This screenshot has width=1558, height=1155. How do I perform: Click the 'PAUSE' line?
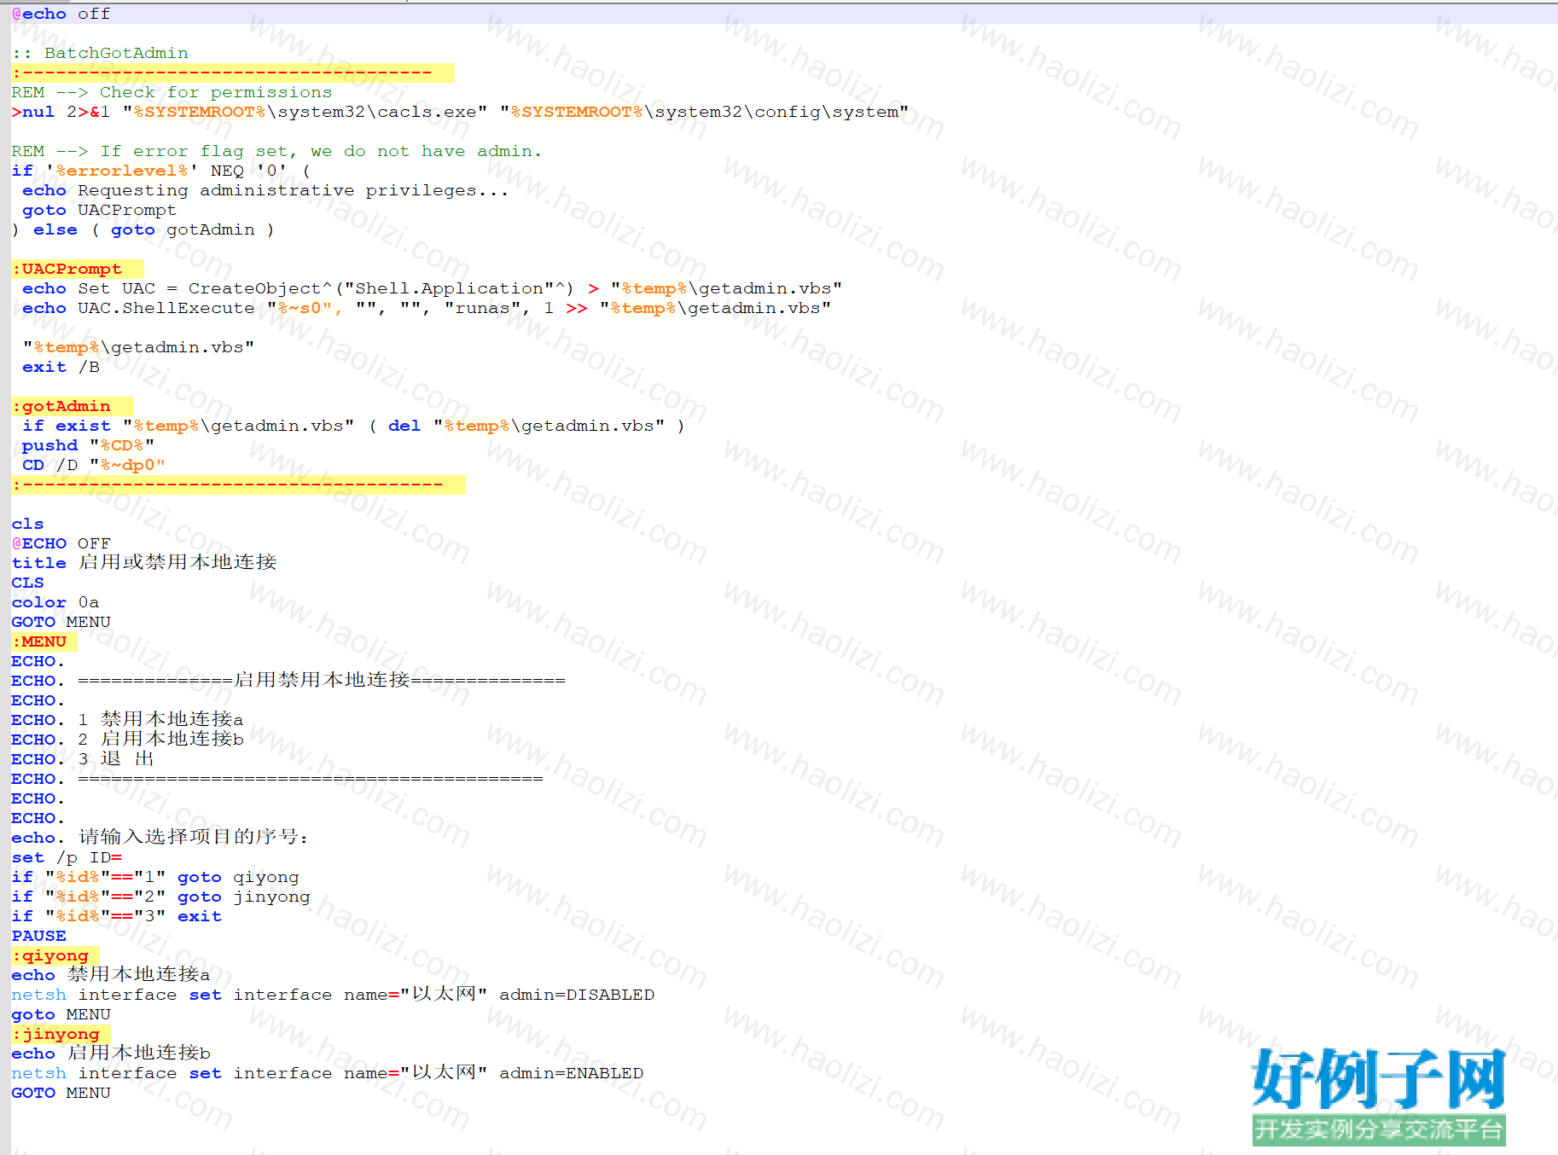[x=38, y=936]
